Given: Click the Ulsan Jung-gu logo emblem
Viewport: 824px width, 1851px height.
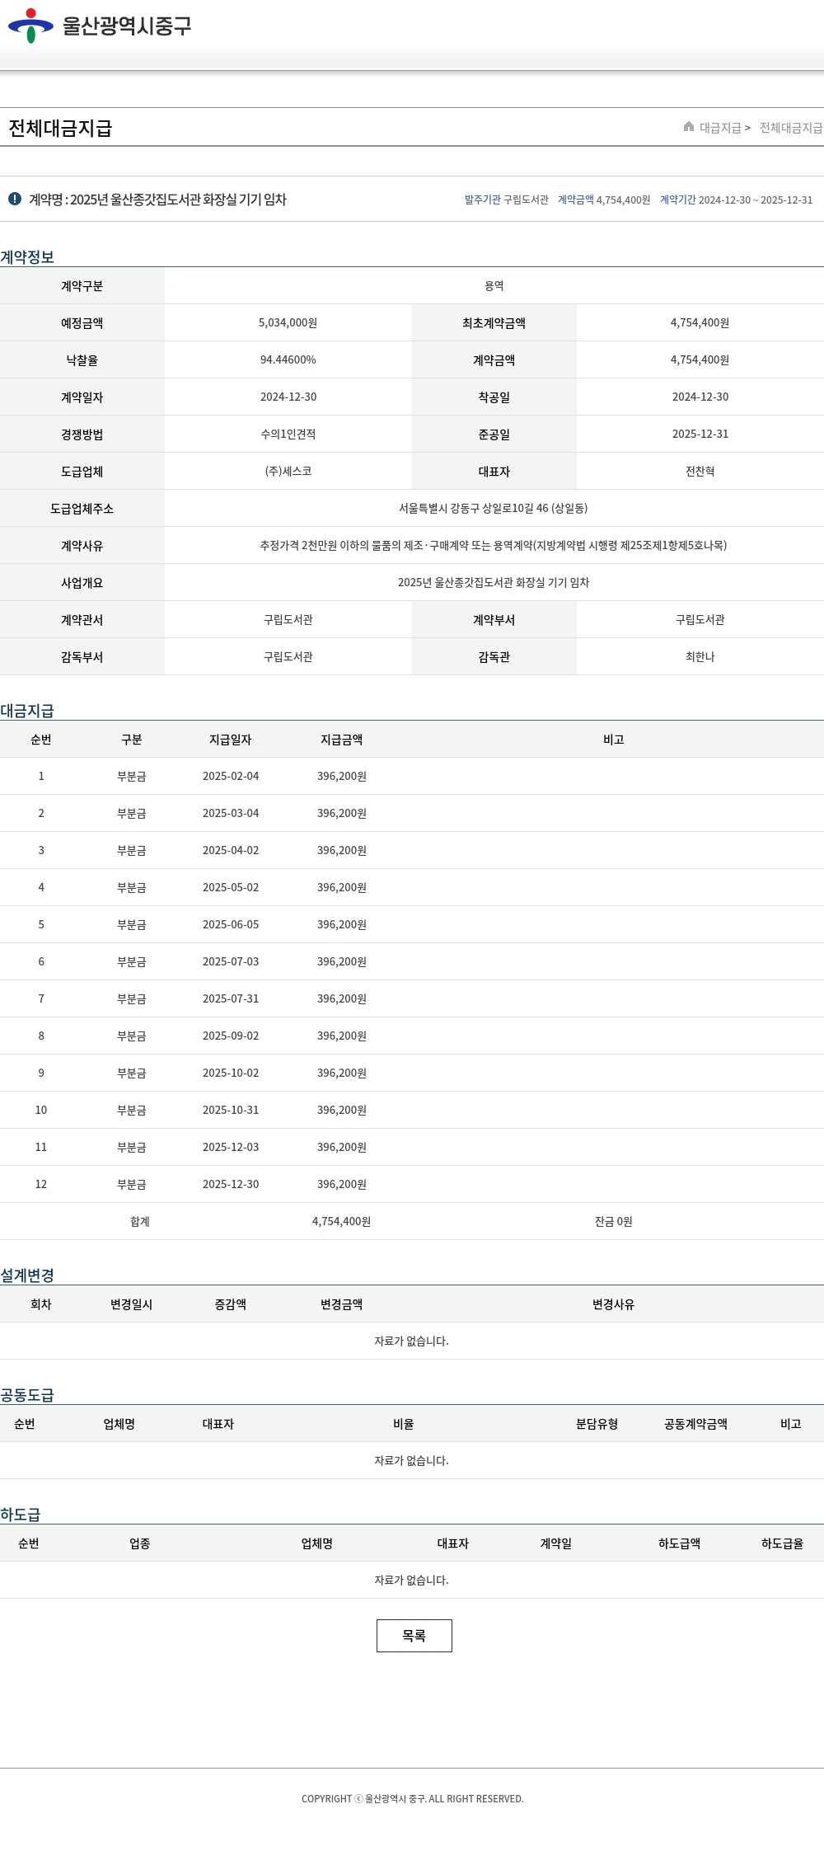Looking at the screenshot, I should point(30,26).
